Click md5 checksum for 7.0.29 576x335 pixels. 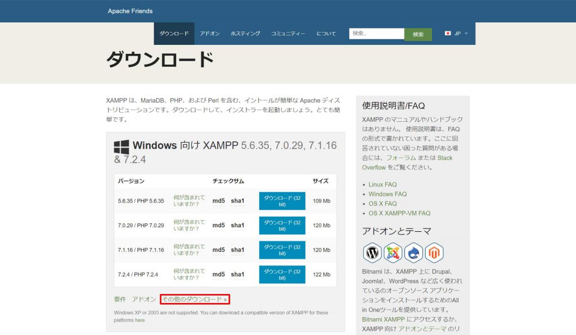coord(219,226)
